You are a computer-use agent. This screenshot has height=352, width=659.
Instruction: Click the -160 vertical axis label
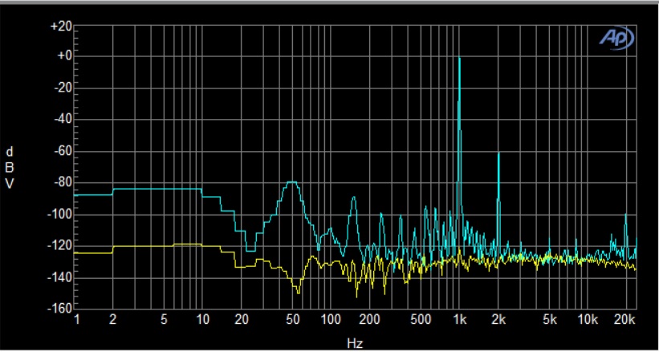click(59, 309)
